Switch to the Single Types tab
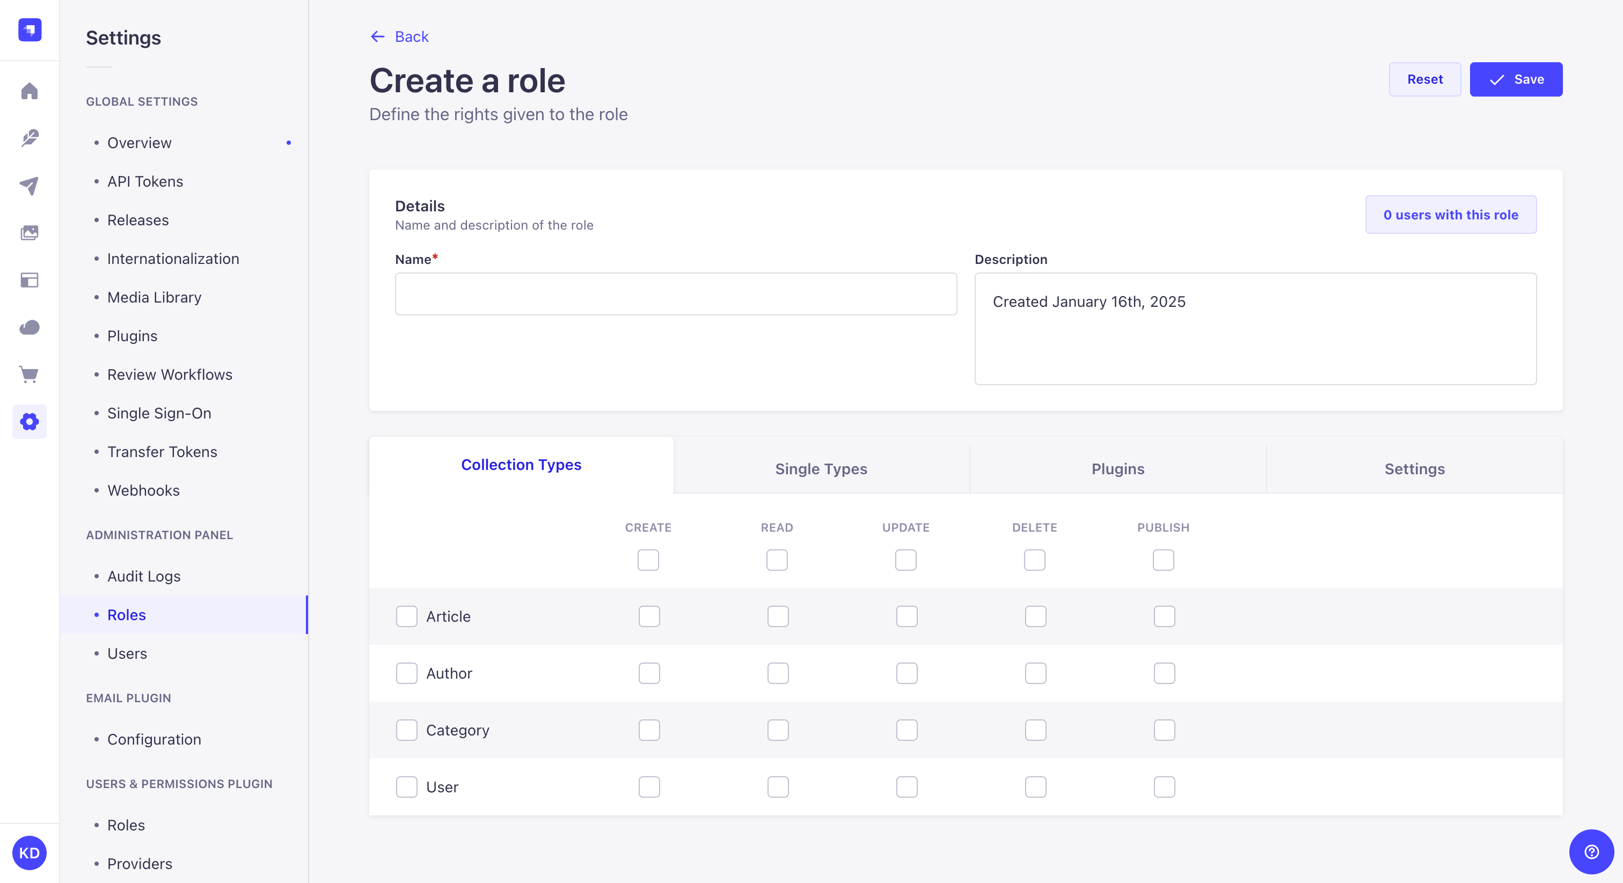The width and height of the screenshot is (1623, 883). (820, 468)
